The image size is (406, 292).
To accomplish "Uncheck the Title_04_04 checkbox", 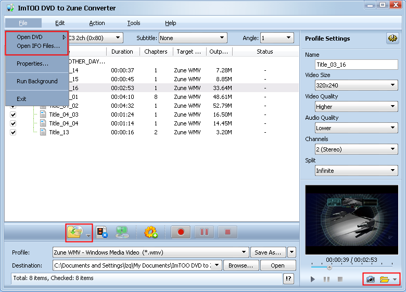I will 13,123.
